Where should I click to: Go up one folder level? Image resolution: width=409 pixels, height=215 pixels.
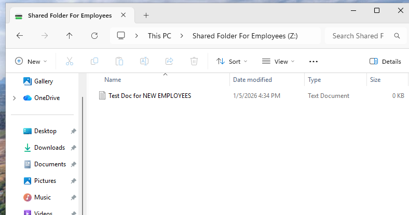tap(70, 36)
